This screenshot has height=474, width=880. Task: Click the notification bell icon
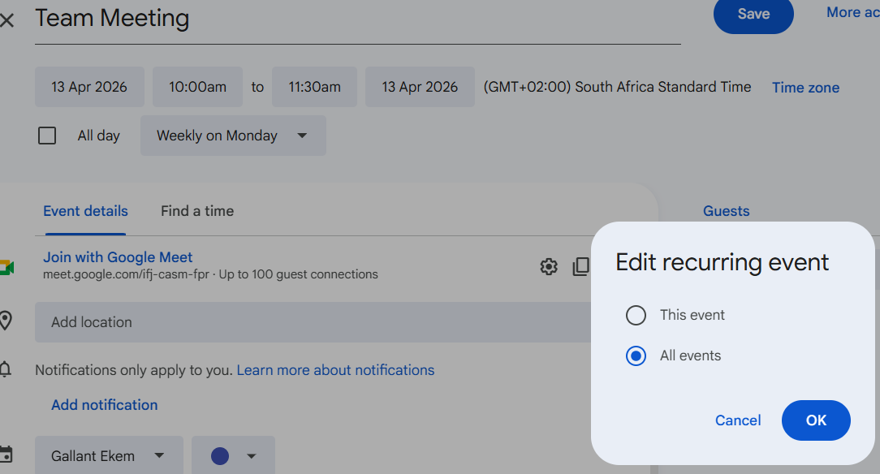click(5, 369)
